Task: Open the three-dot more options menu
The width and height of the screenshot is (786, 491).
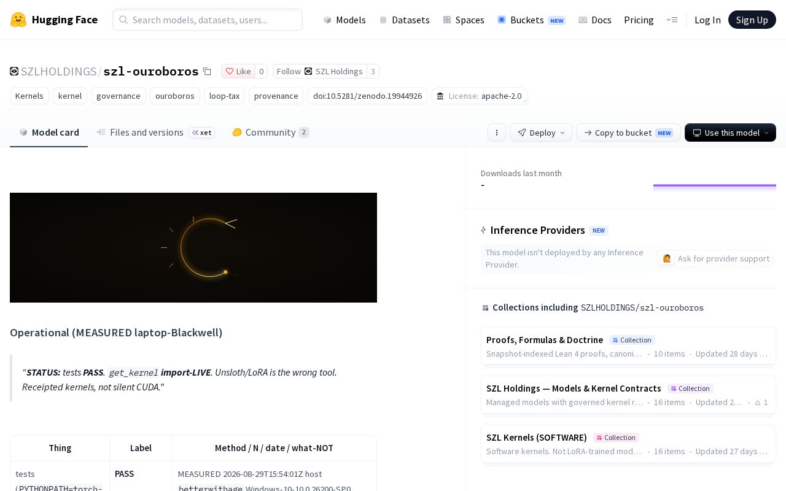Action: [497, 133]
